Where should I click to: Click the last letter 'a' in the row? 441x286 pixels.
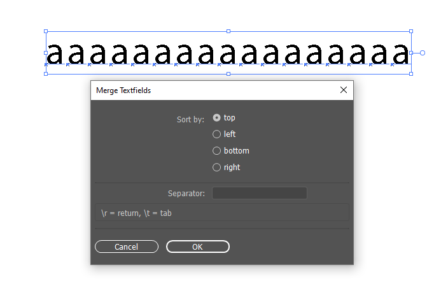click(x=400, y=55)
